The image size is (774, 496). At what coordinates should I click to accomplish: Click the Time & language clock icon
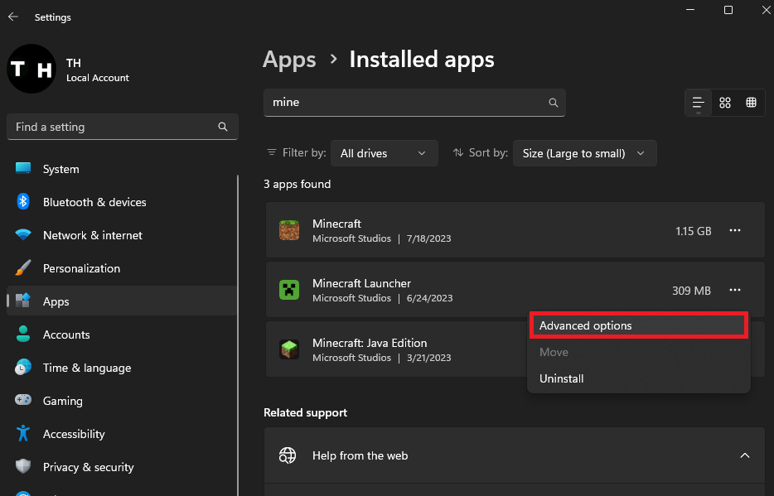(23, 368)
